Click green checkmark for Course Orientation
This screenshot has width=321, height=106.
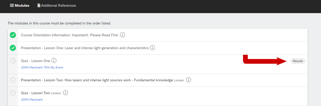[13, 35]
